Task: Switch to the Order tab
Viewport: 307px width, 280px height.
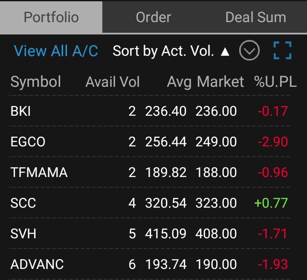Action: click(153, 17)
